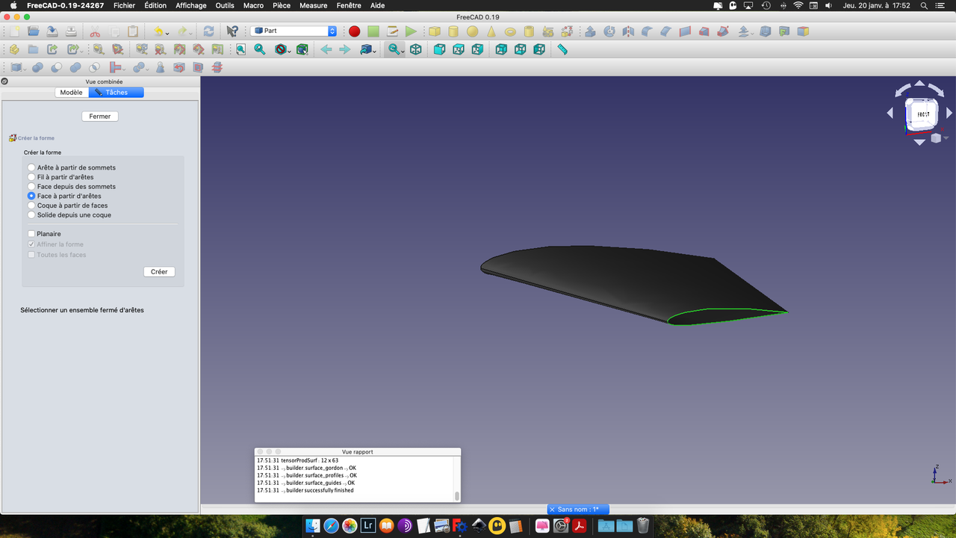The image size is (956, 538).
Task: Create a cylinder primitive
Action: pos(453,31)
